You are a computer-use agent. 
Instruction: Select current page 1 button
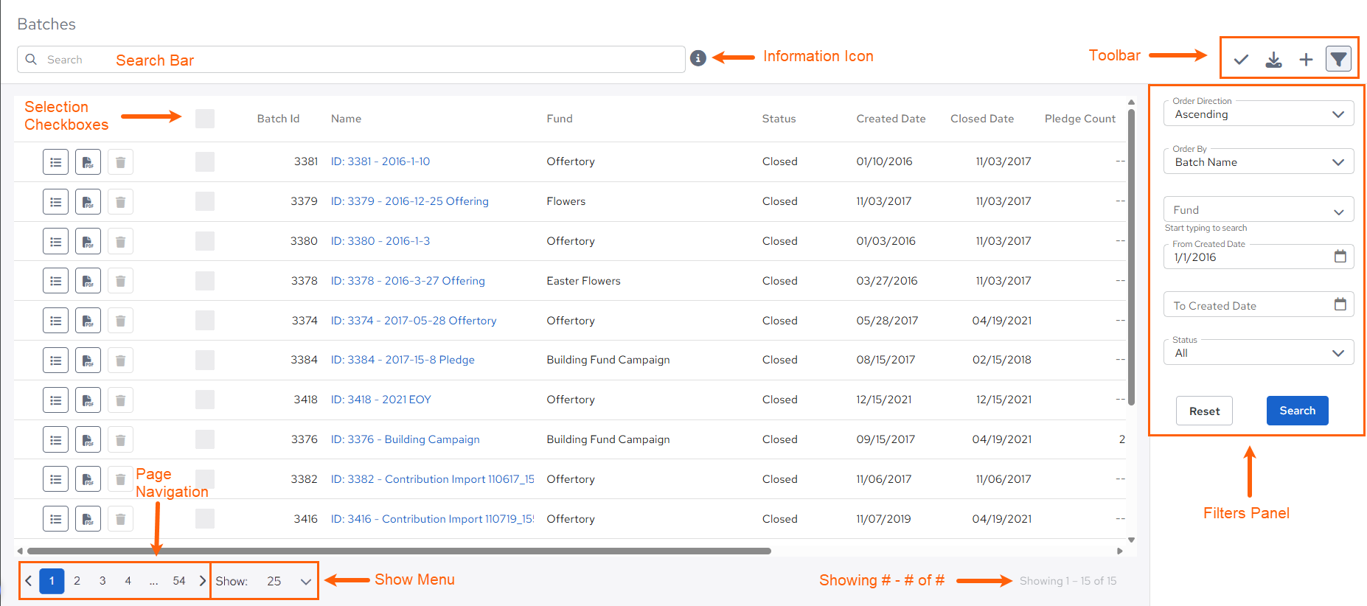coord(52,581)
